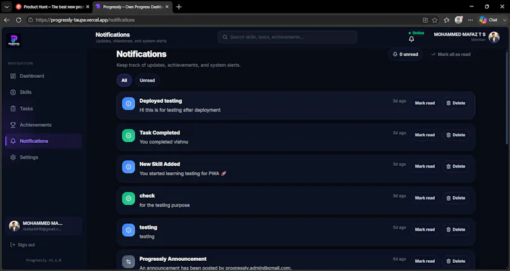Select Notifications in the sidebar
This screenshot has height=271, width=510.
point(43,141)
